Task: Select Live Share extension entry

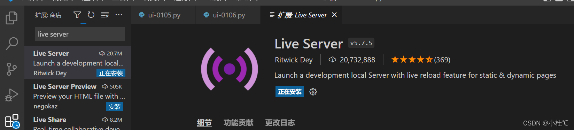Action: tap(78, 121)
